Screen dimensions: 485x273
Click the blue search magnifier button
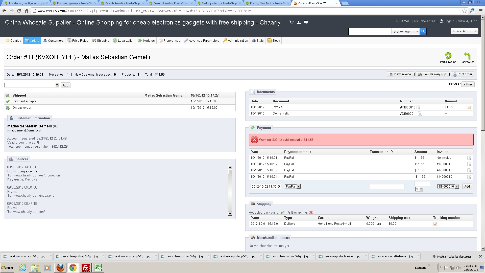[423, 31]
